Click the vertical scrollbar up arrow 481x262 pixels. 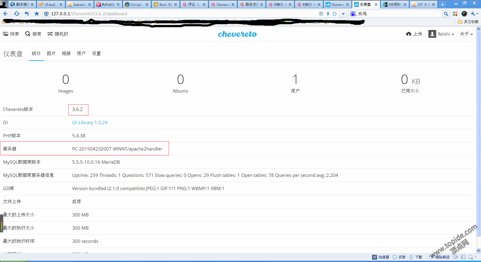point(478,29)
